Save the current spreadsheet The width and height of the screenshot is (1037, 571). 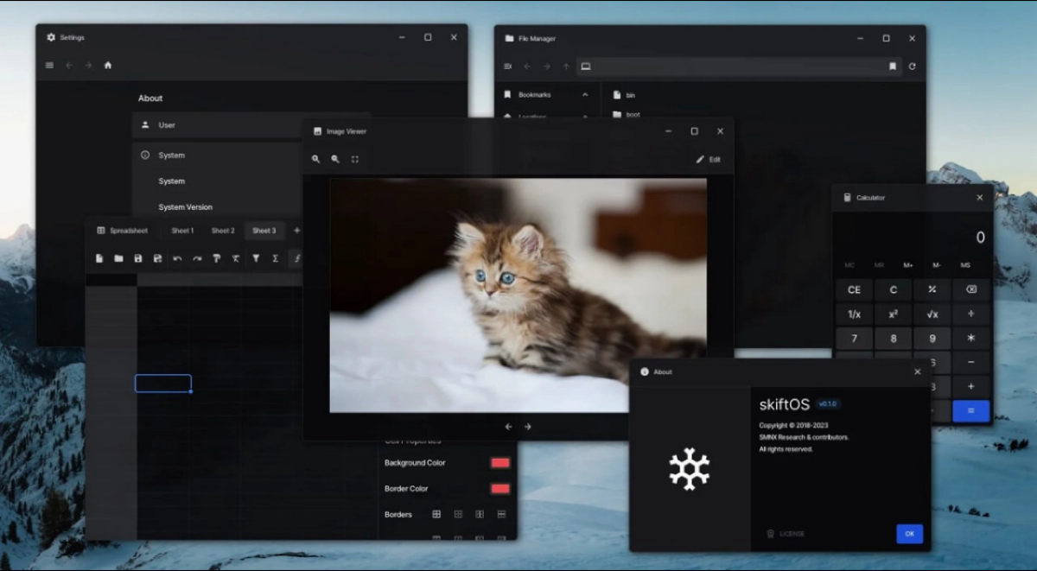point(139,257)
